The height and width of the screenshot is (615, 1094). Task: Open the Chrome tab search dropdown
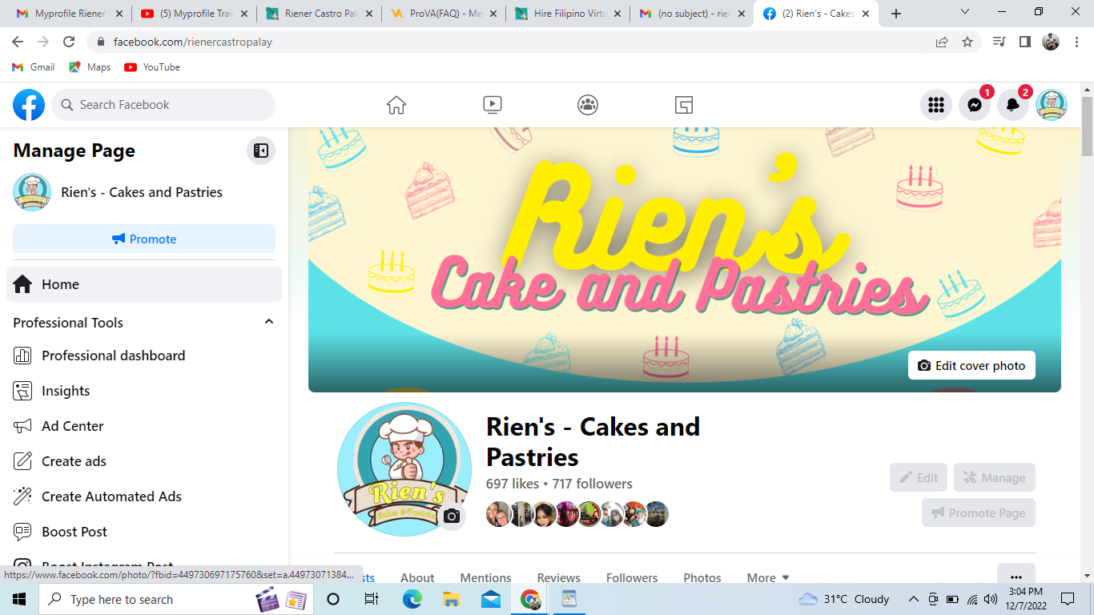pos(965,12)
